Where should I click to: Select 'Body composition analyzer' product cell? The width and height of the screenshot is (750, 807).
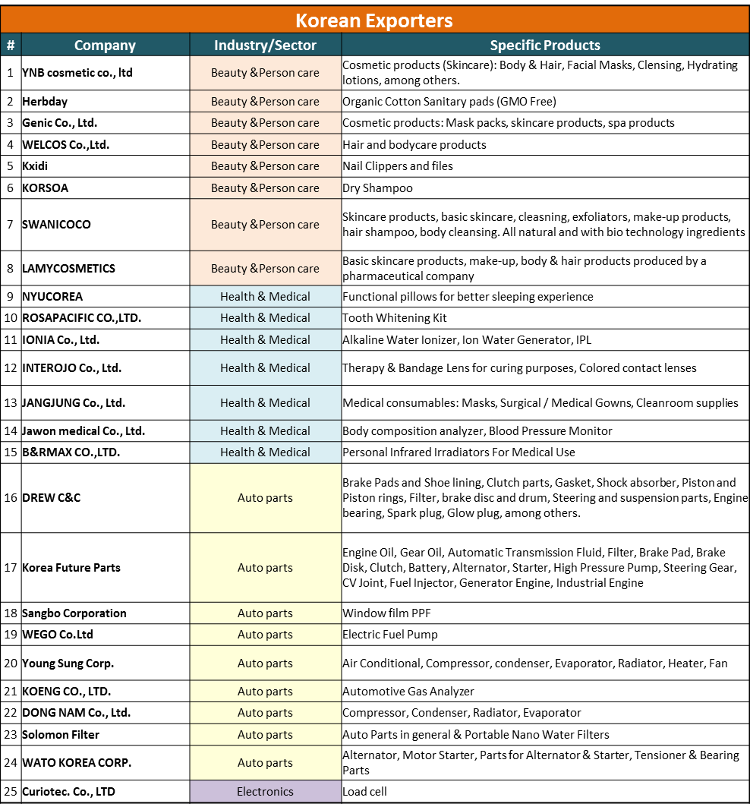tap(545, 430)
